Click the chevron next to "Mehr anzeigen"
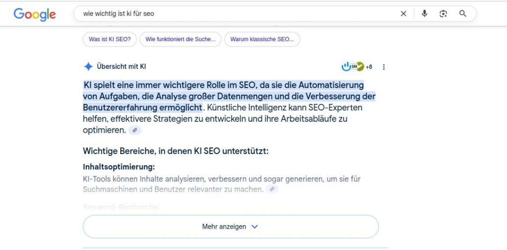 pos(255,227)
